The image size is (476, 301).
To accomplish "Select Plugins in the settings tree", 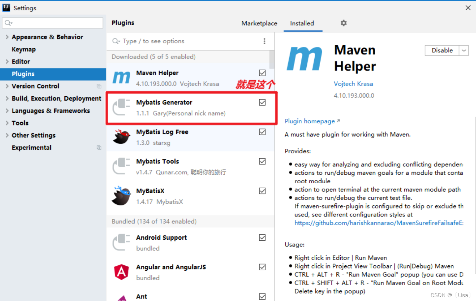I will [53, 74].
